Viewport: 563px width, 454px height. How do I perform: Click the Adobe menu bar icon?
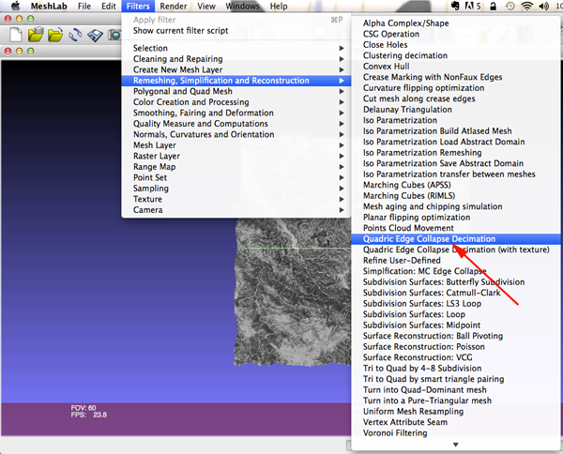tap(473, 6)
